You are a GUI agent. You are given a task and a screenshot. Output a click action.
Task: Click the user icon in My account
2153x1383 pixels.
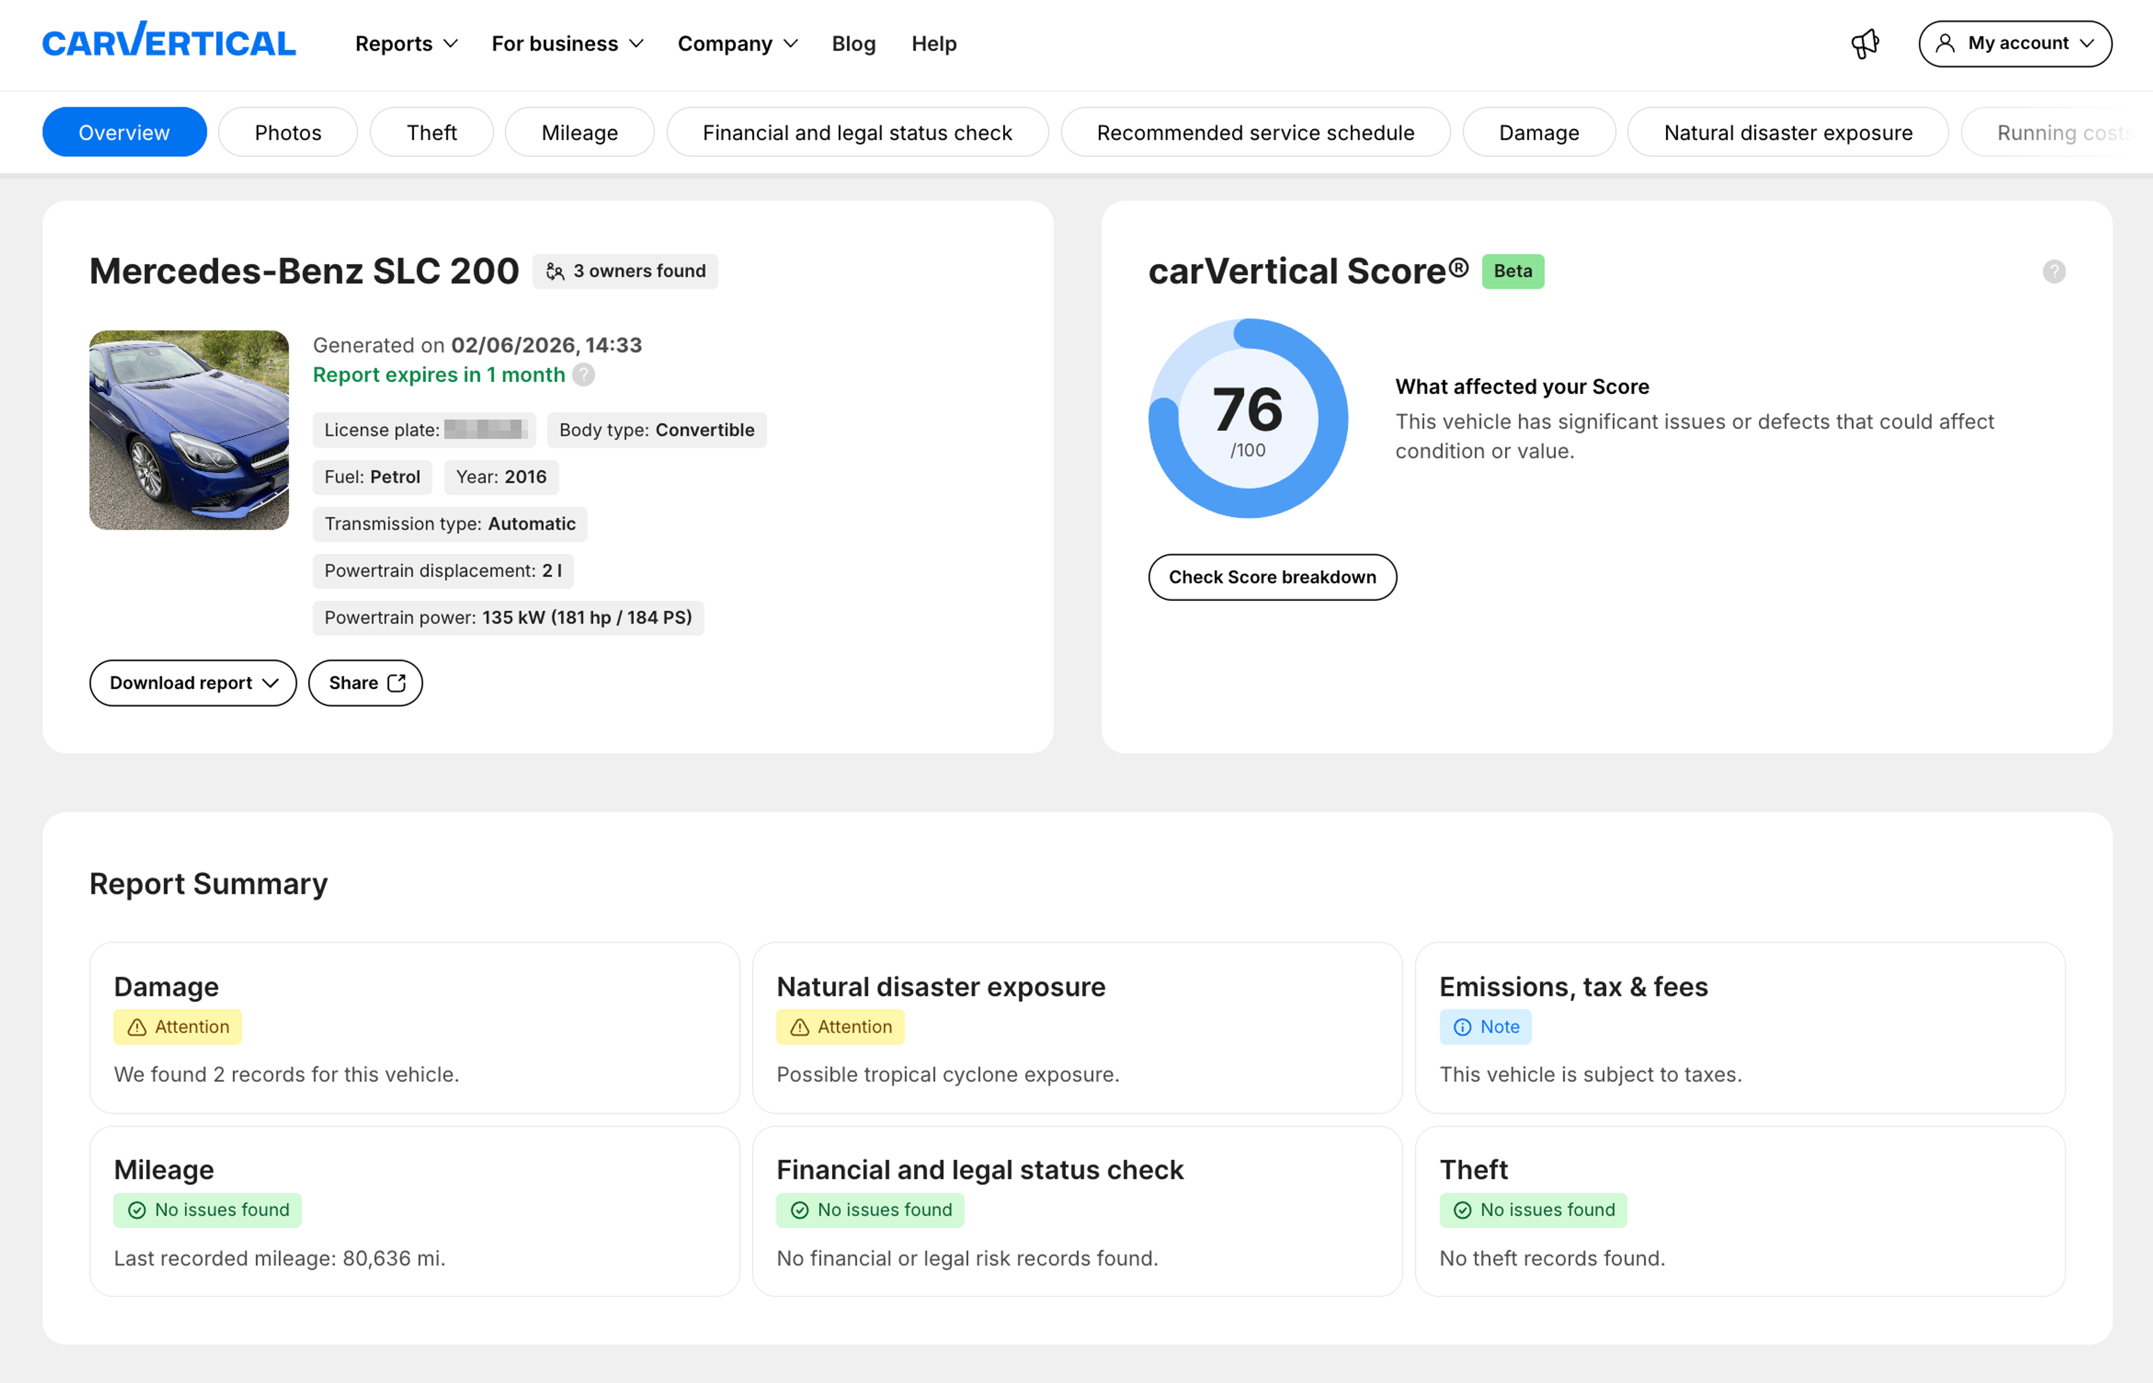1944,43
